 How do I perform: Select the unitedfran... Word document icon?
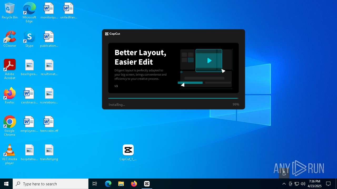coord(68,11)
